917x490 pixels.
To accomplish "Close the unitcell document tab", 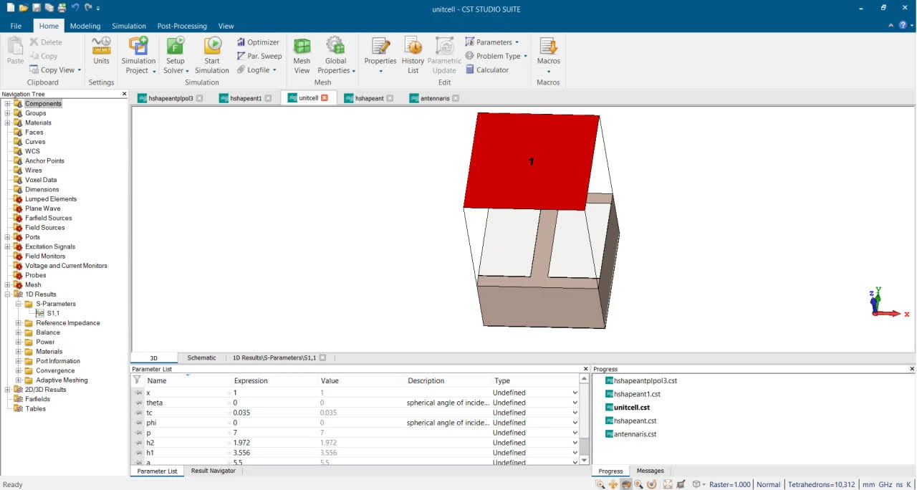I will coord(325,98).
